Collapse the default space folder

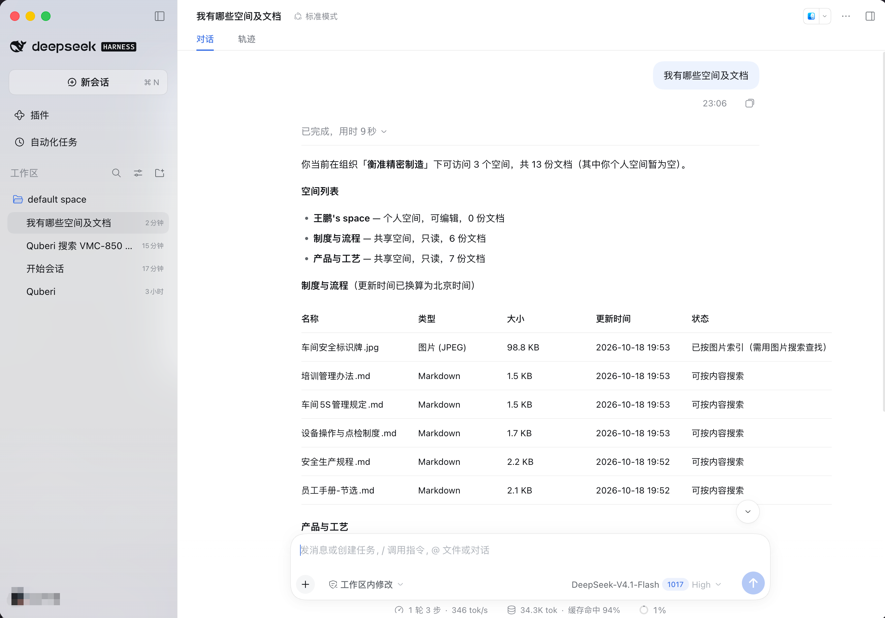pos(50,199)
